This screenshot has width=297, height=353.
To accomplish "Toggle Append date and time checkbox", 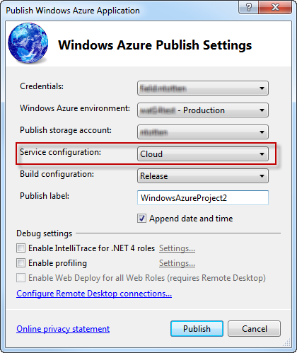I will 141,219.
